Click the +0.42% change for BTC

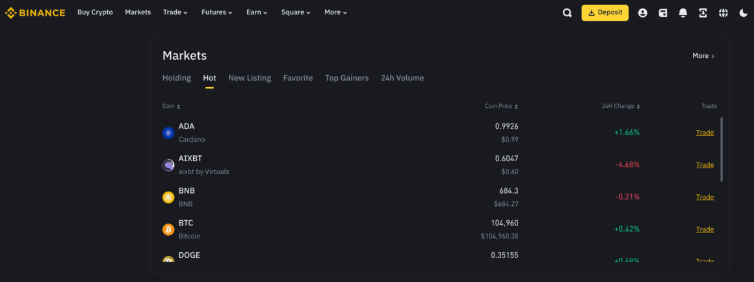pos(627,229)
